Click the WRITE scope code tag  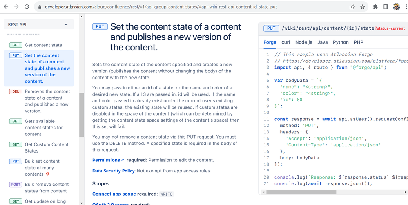tap(166, 194)
